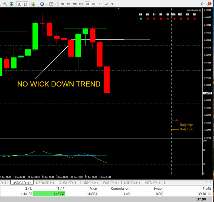Click the current price label 1.44002
This screenshot has height=202, width=214.
click(207, 93)
